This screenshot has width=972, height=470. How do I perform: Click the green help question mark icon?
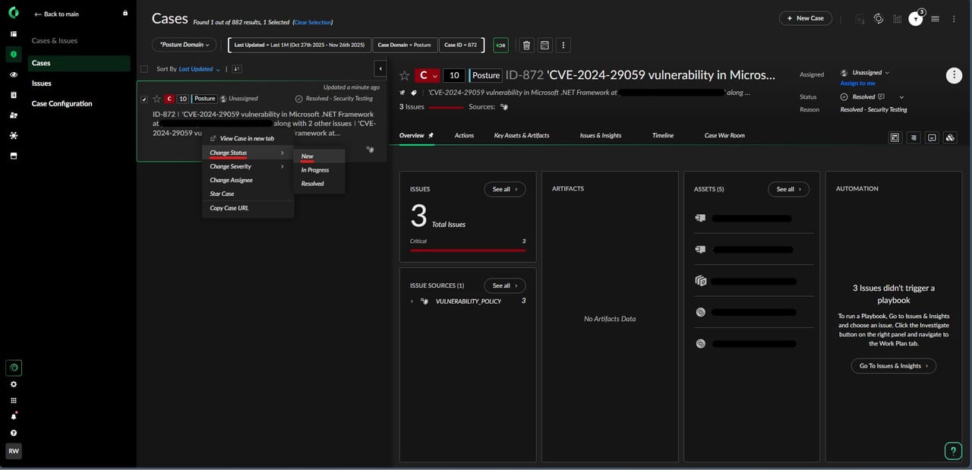(x=953, y=451)
